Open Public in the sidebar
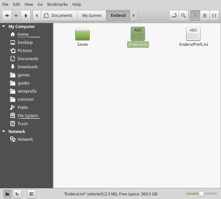Image resolution: width=221 pixels, height=199 pixels. 26,107
